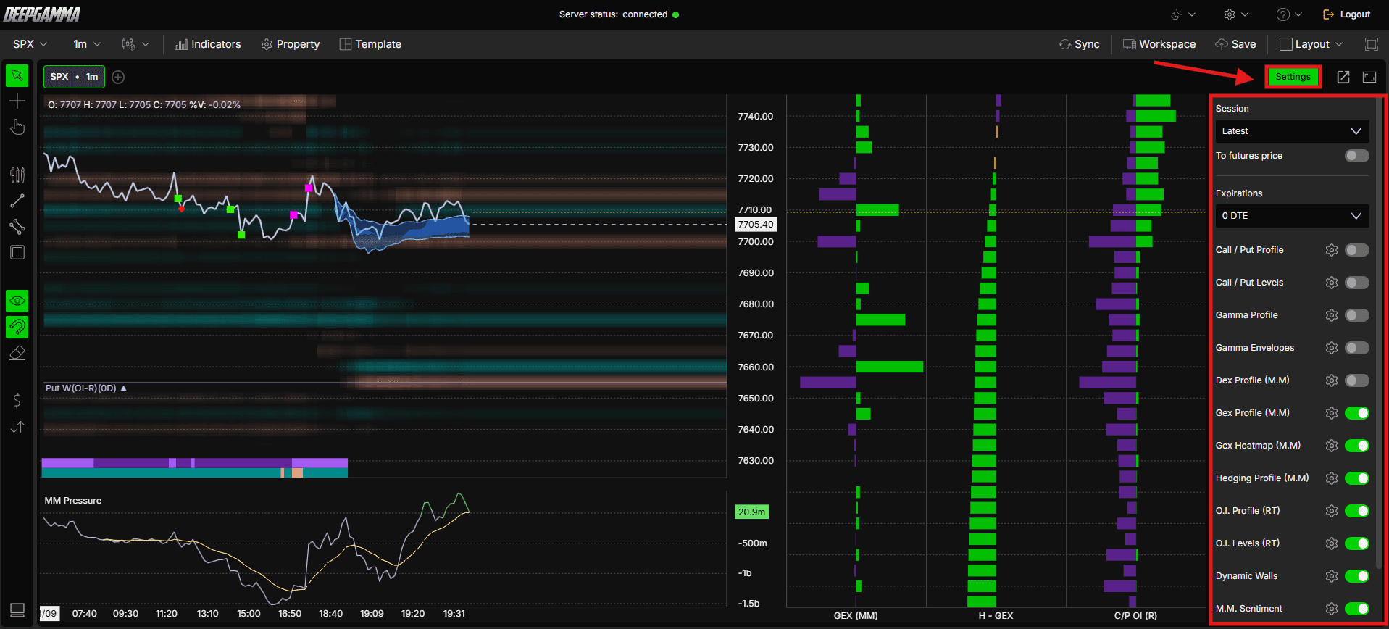Open Gex Heatmap (M.M) gear settings
The width and height of the screenshot is (1389, 629).
pyautogui.click(x=1331, y=446)
